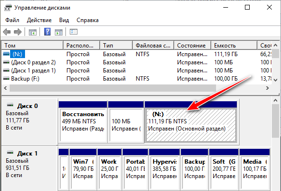The height and width of the screenshot is (191, 281).
Task: Select the (Диск 1 раздел 1) volume row
Action: click(x=137, y=71)
